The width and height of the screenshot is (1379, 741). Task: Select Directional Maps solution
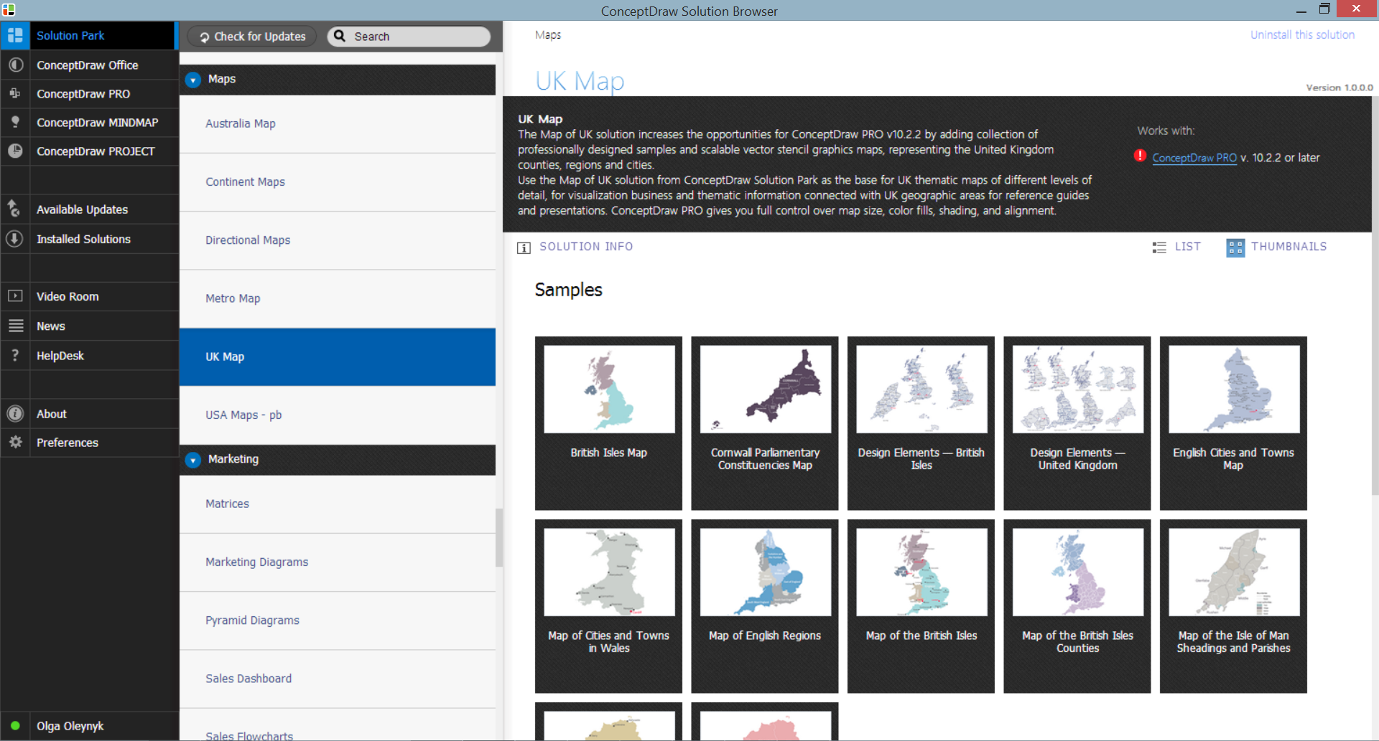click(338, 240)
